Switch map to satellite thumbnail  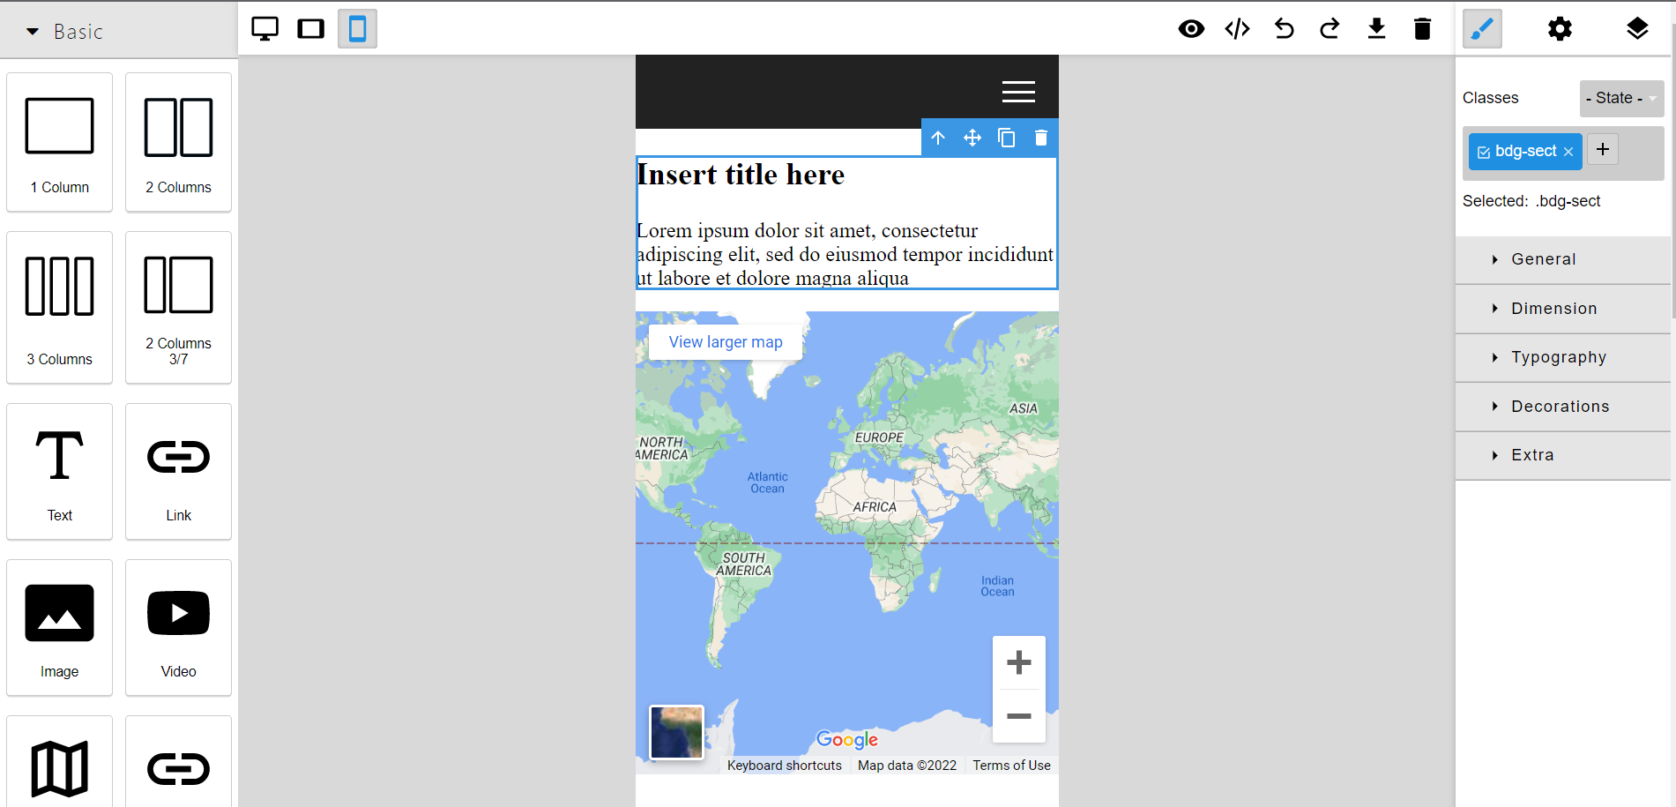tap(676, 732)
